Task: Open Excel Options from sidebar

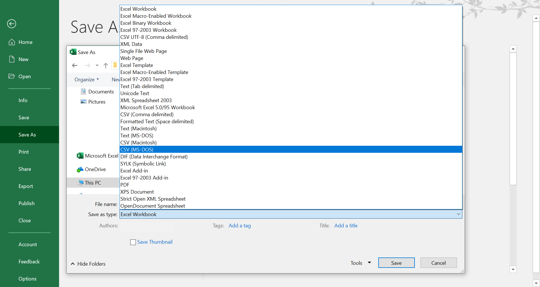Action: [30, 279]
